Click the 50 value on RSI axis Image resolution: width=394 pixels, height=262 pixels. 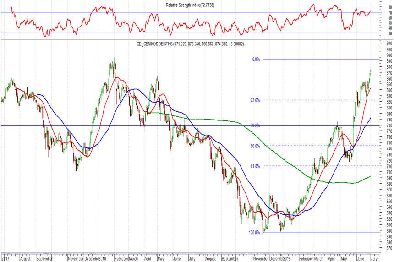(390, 23)
